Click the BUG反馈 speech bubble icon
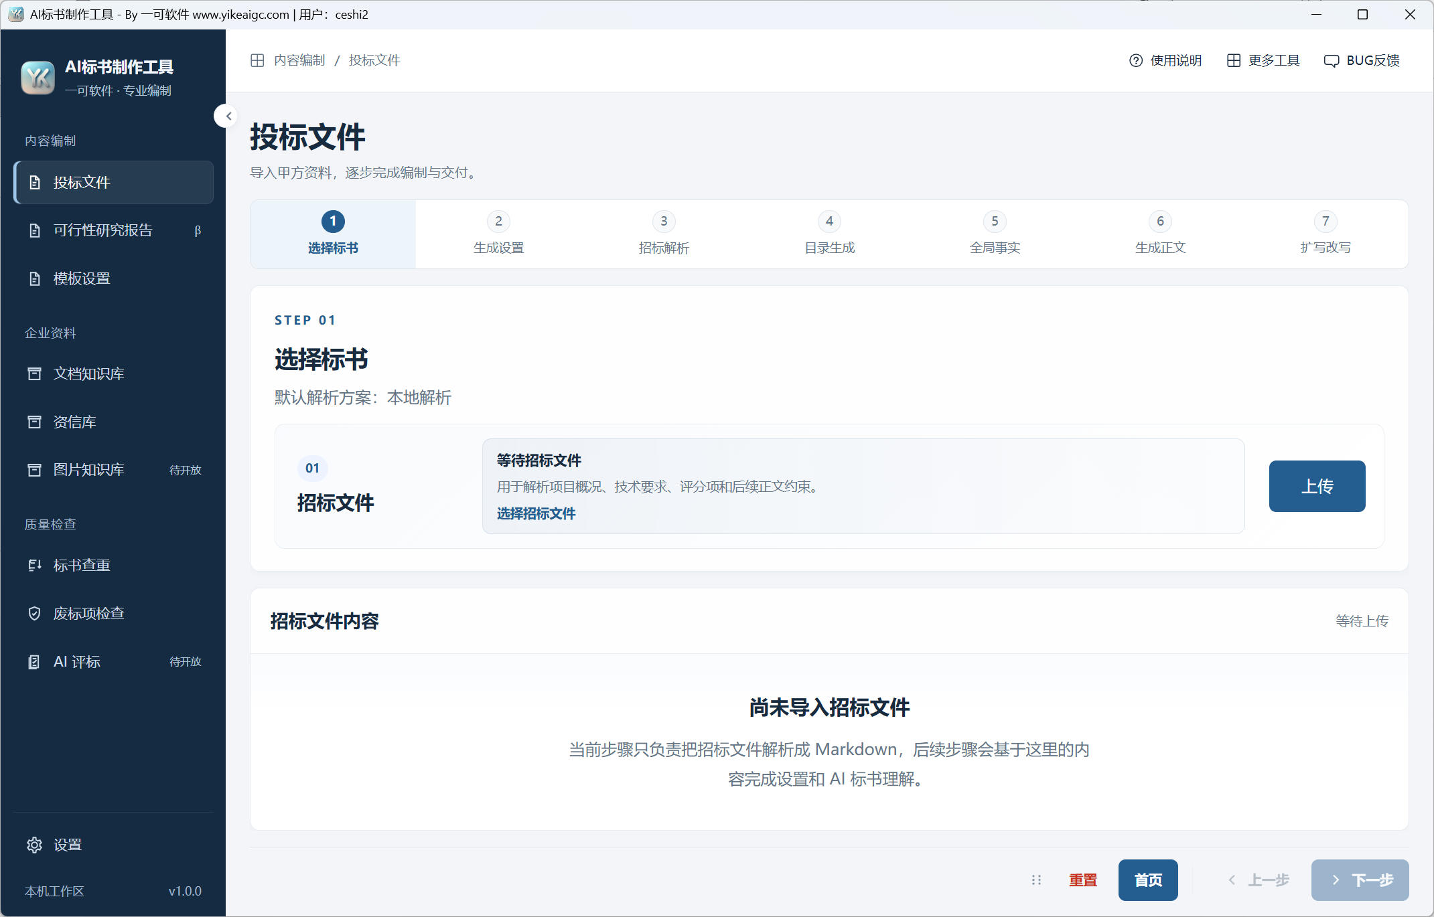The height and width of the screenshot is (917, 1434). (x=1332, y=61)
